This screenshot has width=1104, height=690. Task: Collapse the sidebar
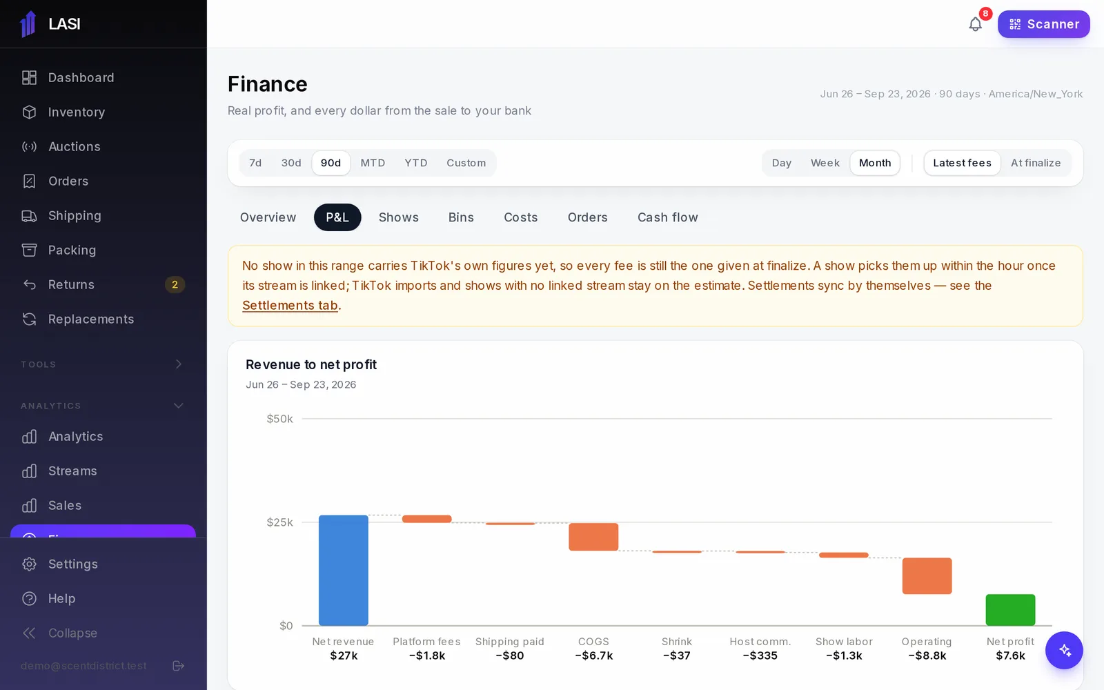tap(103, 633)
